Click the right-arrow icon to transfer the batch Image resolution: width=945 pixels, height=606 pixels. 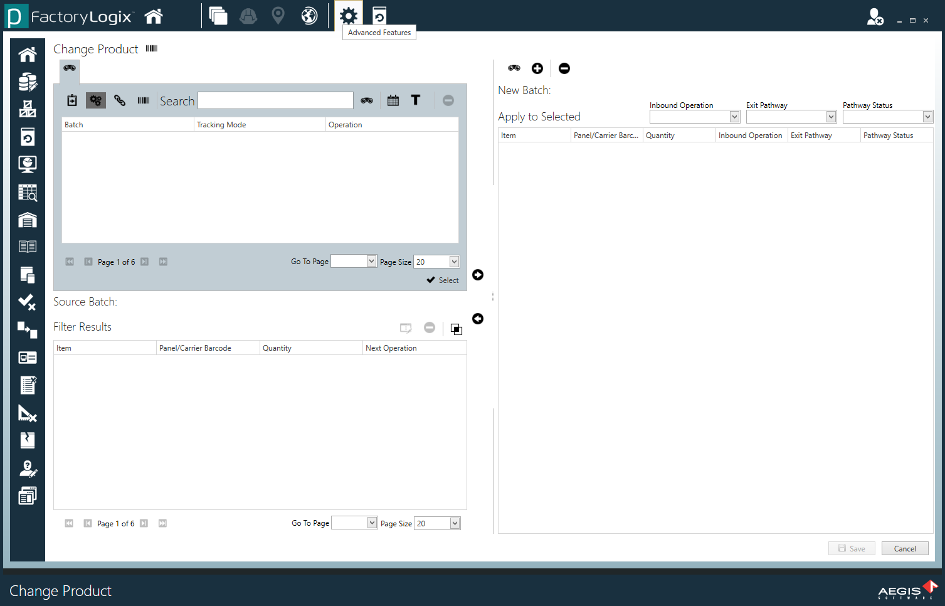[477, 275]
